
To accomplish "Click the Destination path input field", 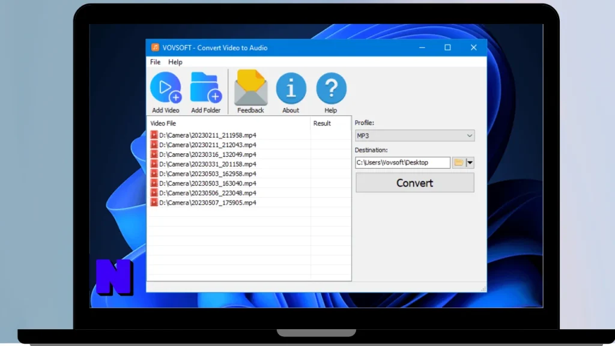I will 402,162.
